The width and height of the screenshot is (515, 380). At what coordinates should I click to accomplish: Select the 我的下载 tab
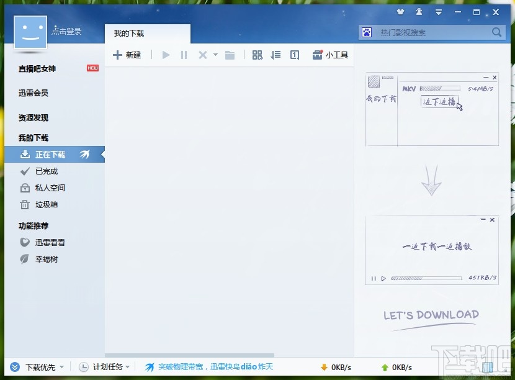click(148, 33)
